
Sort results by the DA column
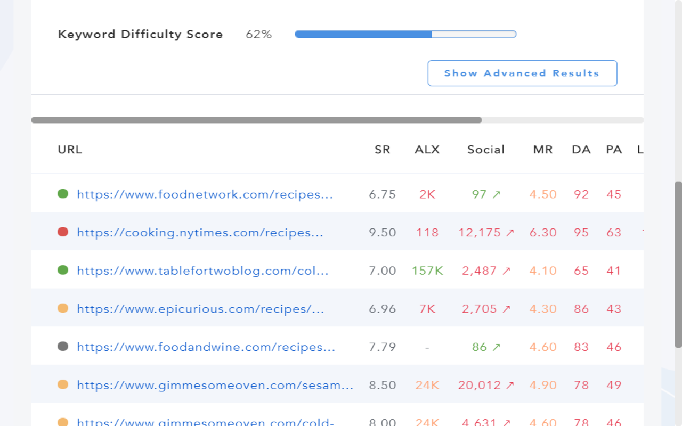point(581,150)
